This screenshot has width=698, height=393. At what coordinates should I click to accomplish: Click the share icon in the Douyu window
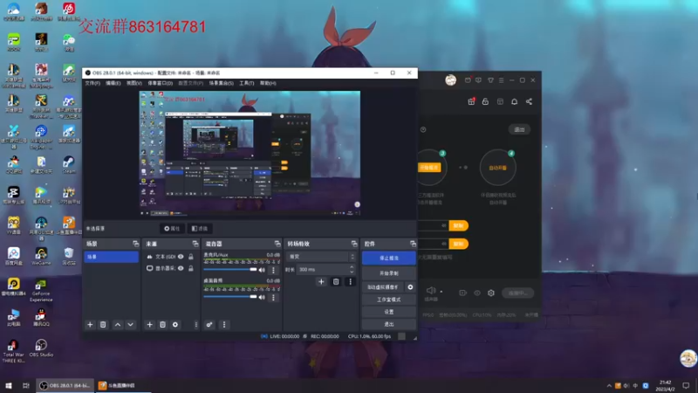coord(529,101)
